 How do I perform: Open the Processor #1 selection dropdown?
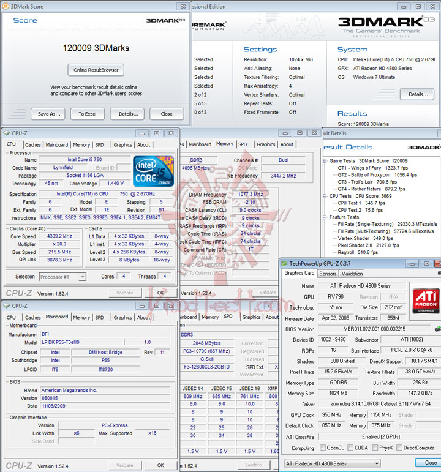(x=62, y=277)
